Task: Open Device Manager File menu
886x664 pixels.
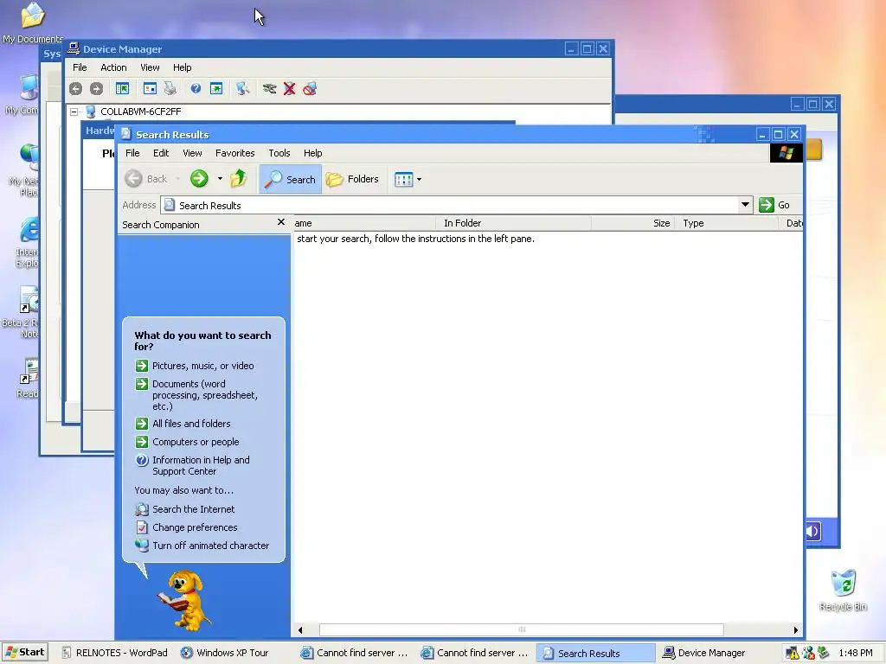Action: coord(80,67)
